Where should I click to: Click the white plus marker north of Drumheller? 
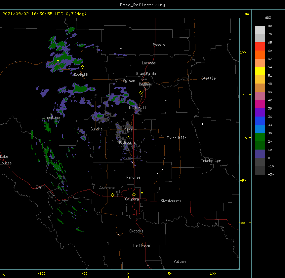coord(202,124)
